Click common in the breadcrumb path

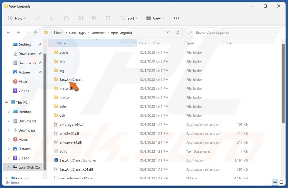[x=98, y=33]
